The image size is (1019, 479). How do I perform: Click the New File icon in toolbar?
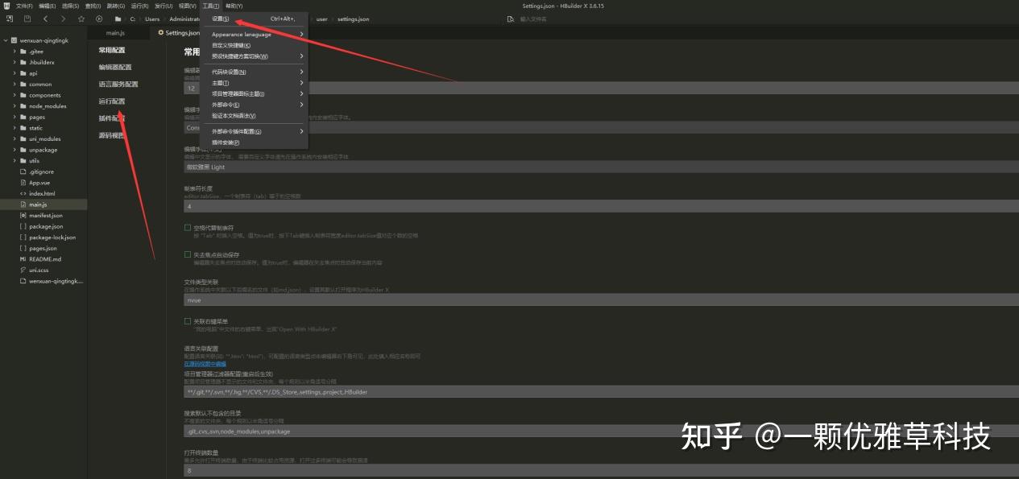click(10, 19)
